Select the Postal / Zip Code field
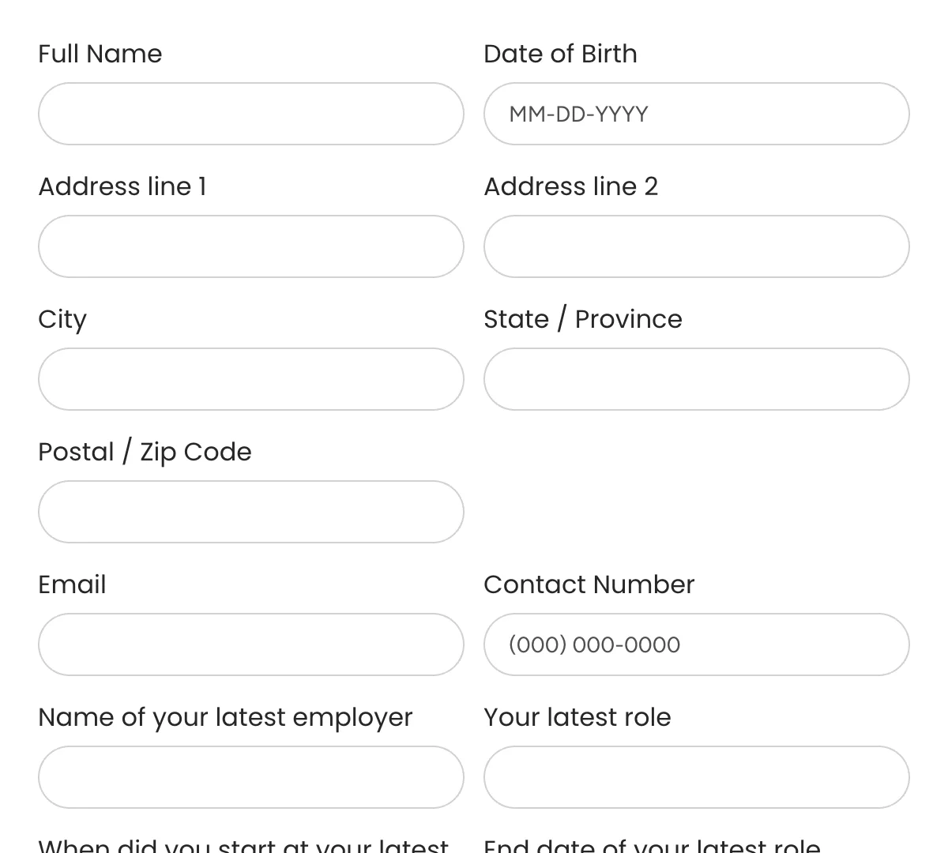This screenshot has width=948, height=853. pos(251,512)
